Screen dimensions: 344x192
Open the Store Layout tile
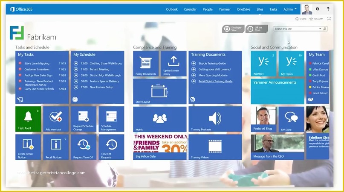(x=160, y=91)
